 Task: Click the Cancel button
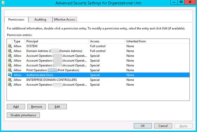163,126
